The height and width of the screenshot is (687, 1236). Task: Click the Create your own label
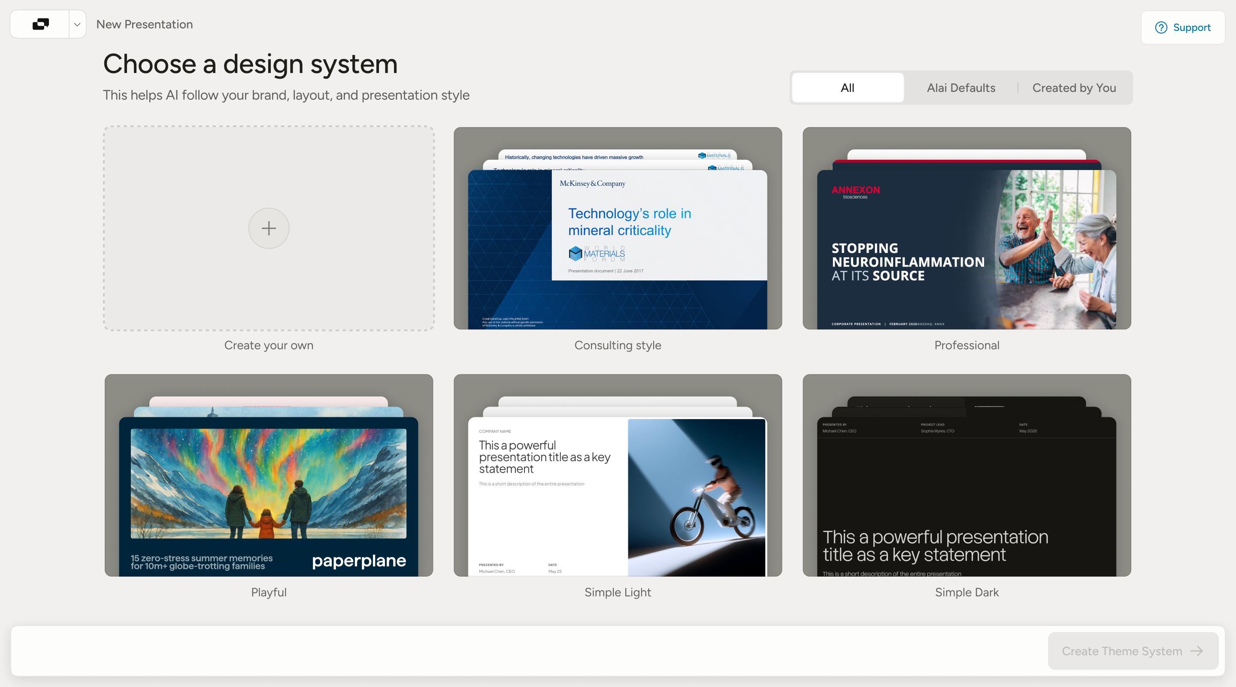pyautogui.click(x=269, y=345)
